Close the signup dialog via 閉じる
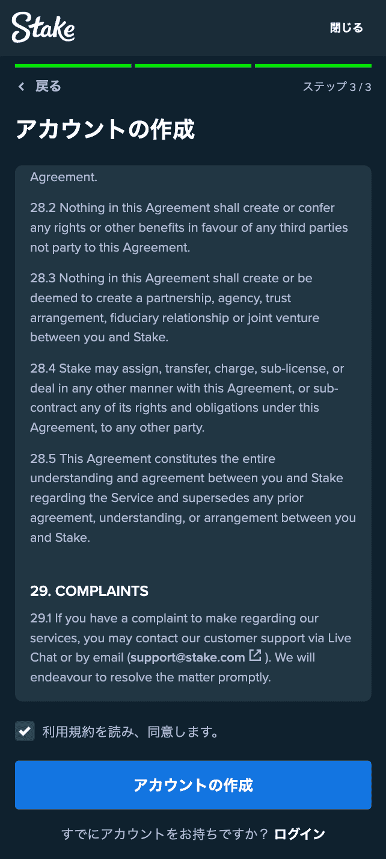 (346, 28)
